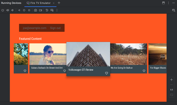Click the Featured Content heading

[30, 39]
